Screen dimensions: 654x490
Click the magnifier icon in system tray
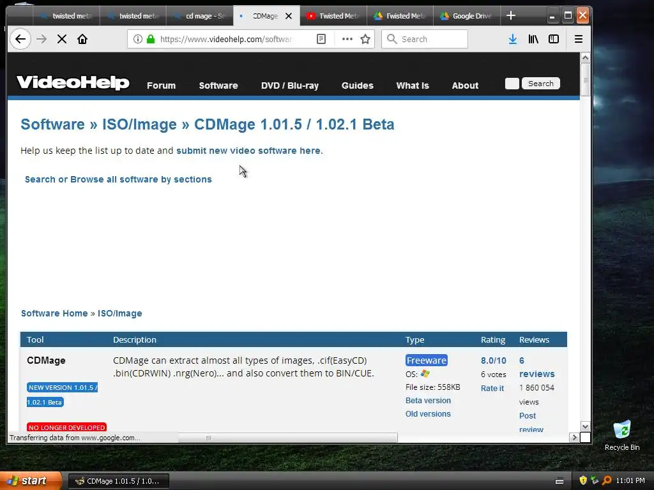click(x=607, y=480)
